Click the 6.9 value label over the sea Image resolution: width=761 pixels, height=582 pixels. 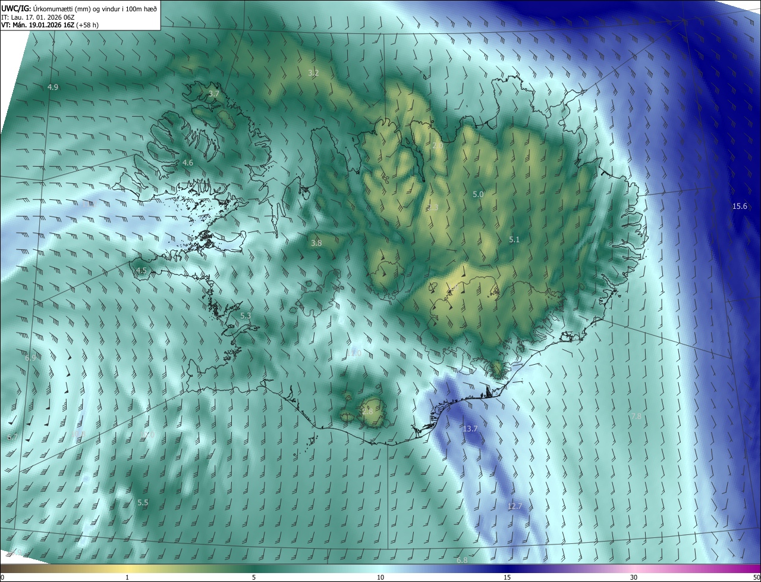pos(30,358)
